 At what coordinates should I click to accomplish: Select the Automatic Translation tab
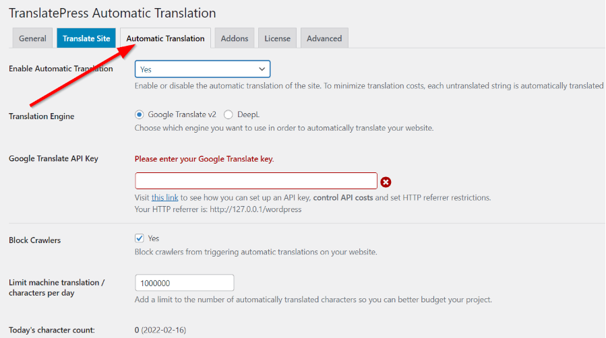point(165,38)
